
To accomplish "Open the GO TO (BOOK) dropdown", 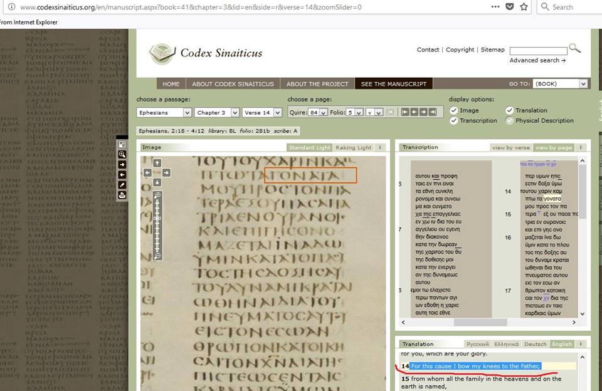I will [x=560, y=84].
